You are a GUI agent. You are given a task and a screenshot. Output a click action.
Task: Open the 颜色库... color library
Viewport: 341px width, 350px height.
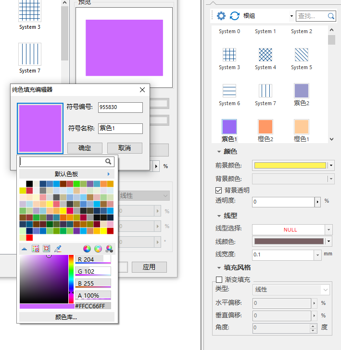coord(67,317)
